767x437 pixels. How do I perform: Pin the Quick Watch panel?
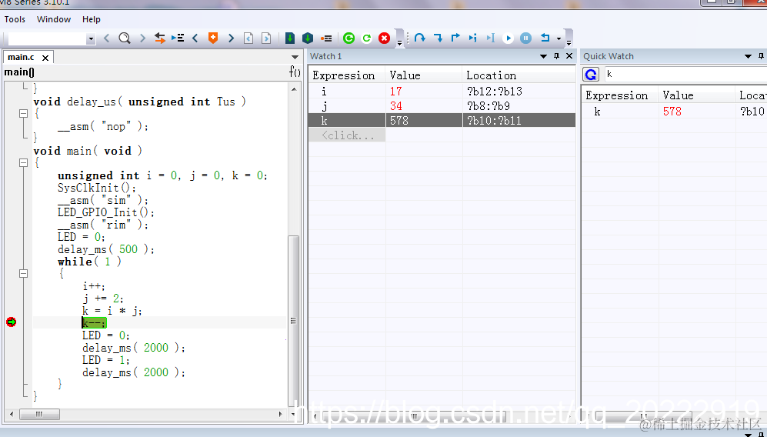tap(761, 56)
